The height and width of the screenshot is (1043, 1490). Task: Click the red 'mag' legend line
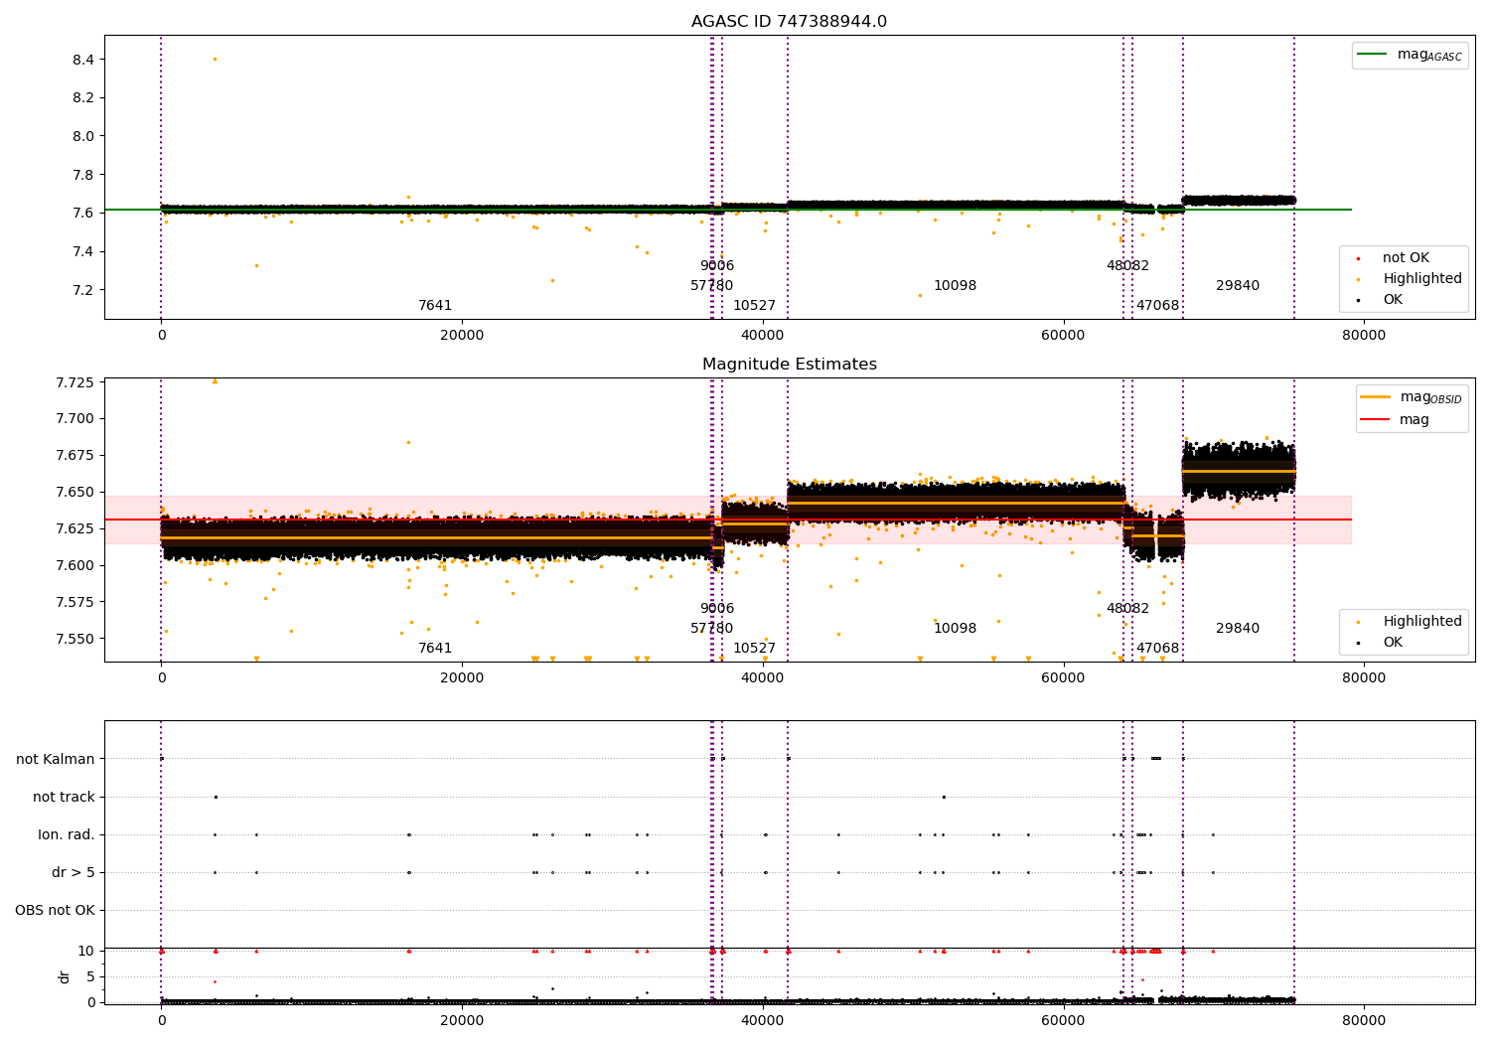pos(1375,420)
